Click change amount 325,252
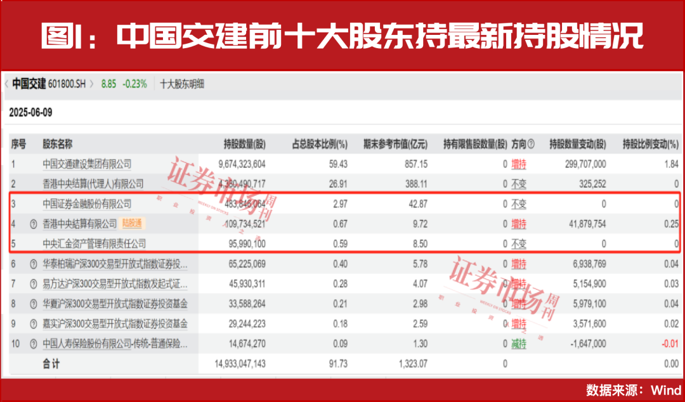 pos(592,184)
